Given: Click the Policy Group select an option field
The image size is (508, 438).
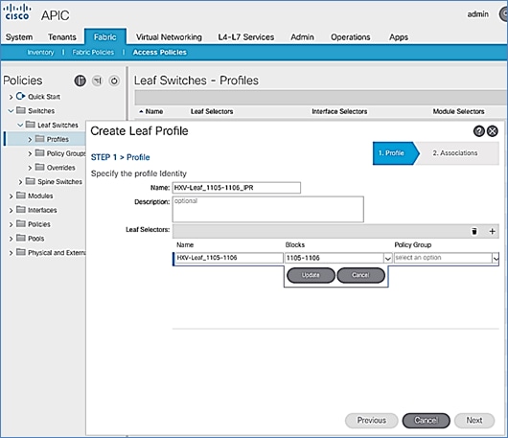Looking at the screenshot, I should click(x=443, y=258).
